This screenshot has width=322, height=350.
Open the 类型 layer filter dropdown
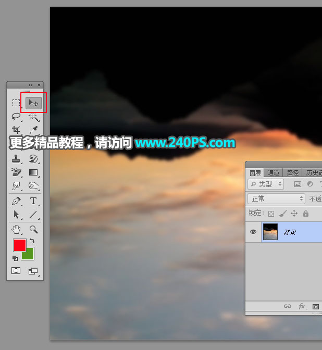[266, 184]
